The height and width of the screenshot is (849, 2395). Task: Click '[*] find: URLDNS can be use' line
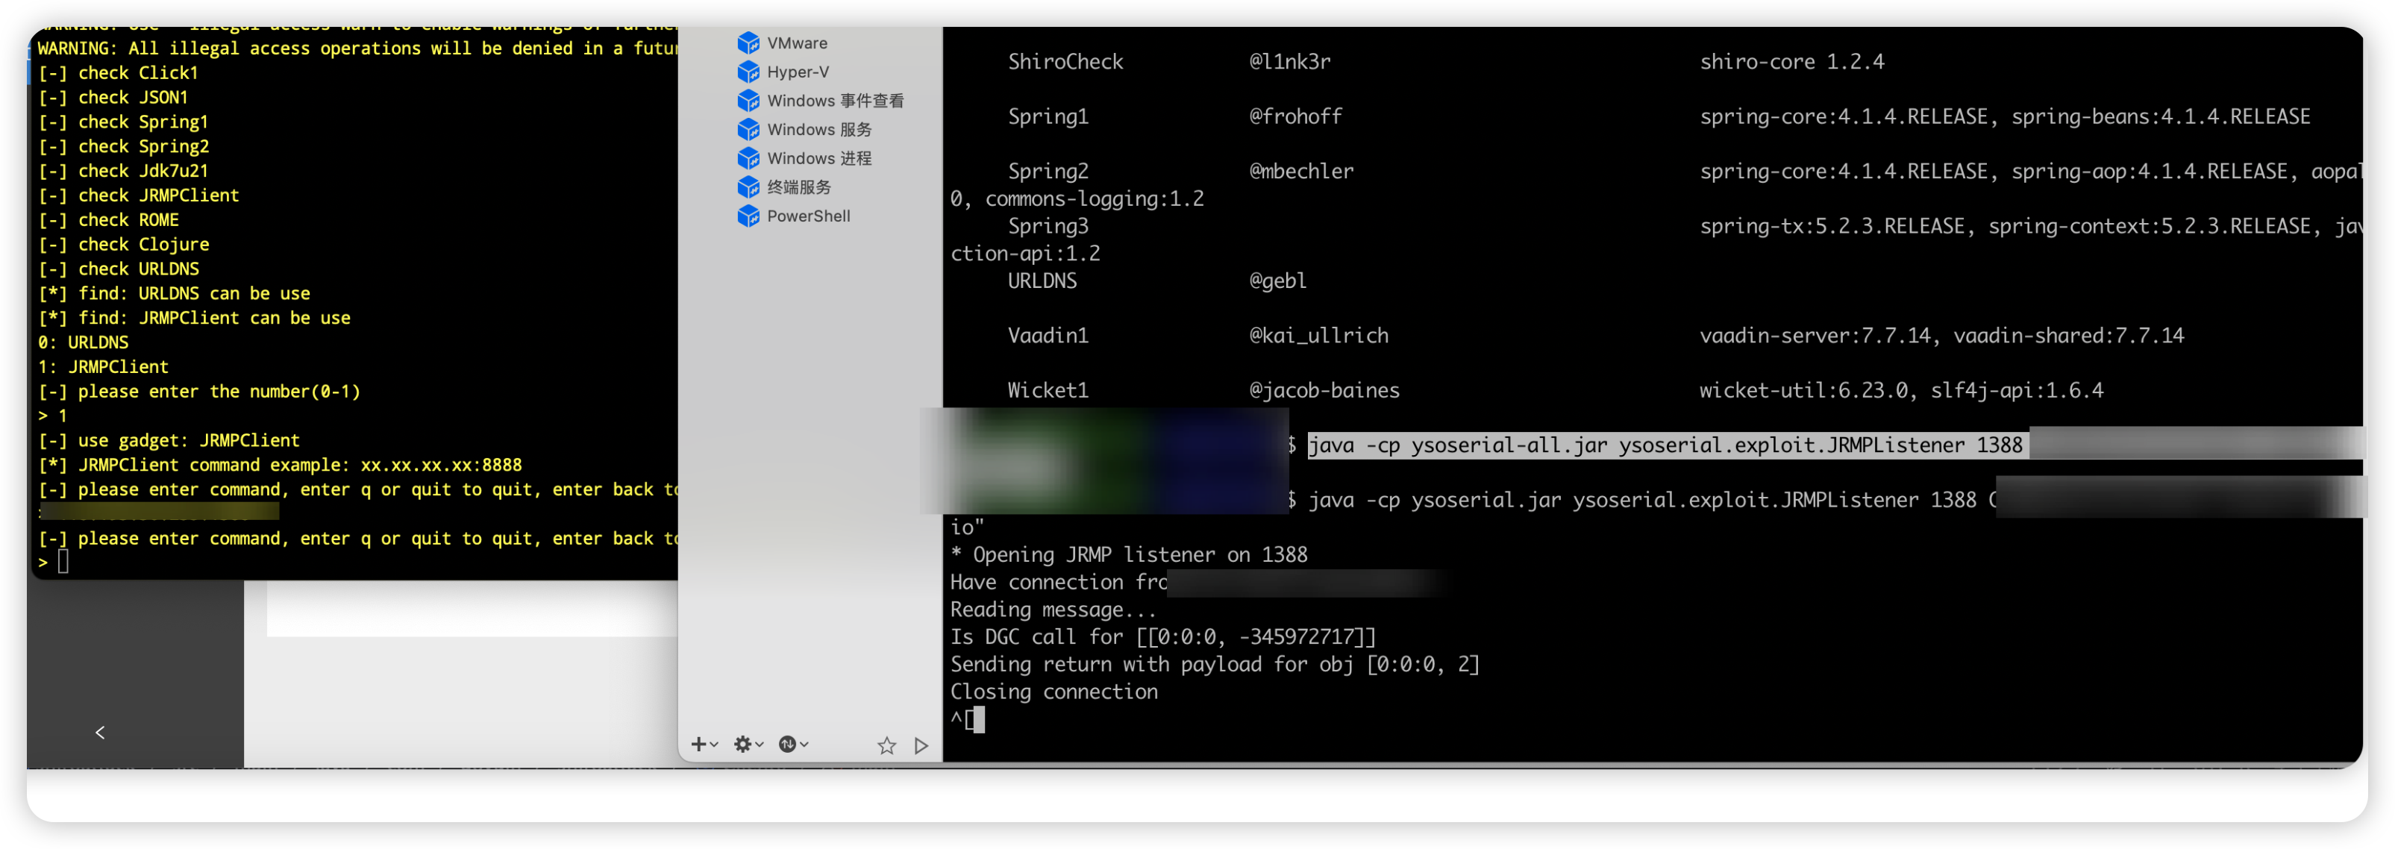(174, 293)
